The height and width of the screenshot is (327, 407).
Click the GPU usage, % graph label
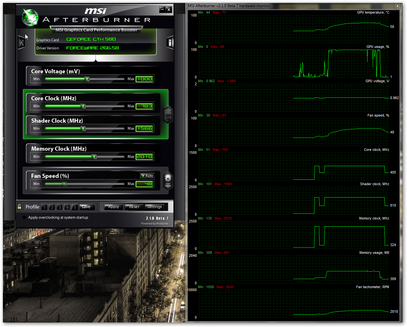coord(378,47)
